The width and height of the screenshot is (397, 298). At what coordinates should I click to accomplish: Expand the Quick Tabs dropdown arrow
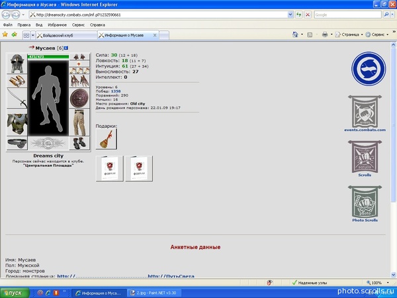tap(32, 35)
